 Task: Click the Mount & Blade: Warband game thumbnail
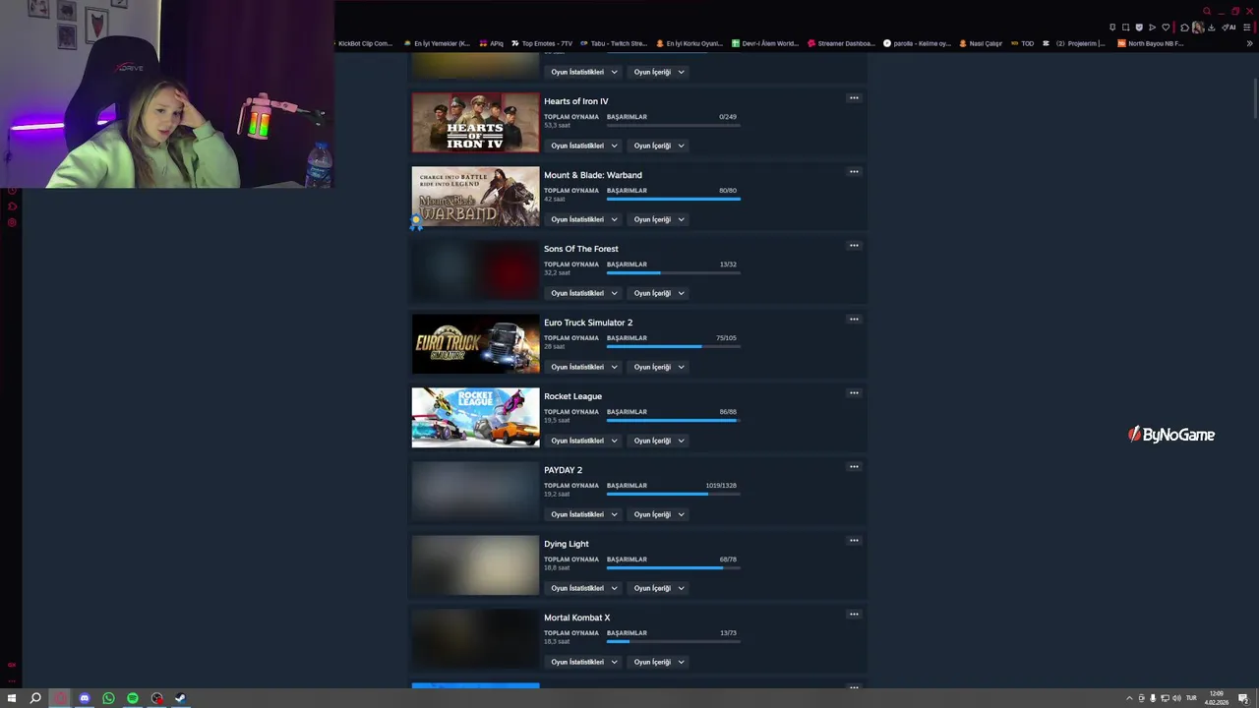(475, 197)
